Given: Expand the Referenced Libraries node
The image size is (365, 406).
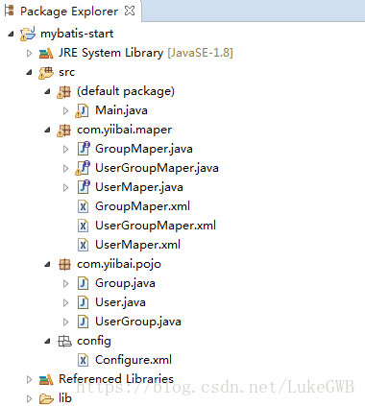Looking at the screenshot, I should (29, 379).
